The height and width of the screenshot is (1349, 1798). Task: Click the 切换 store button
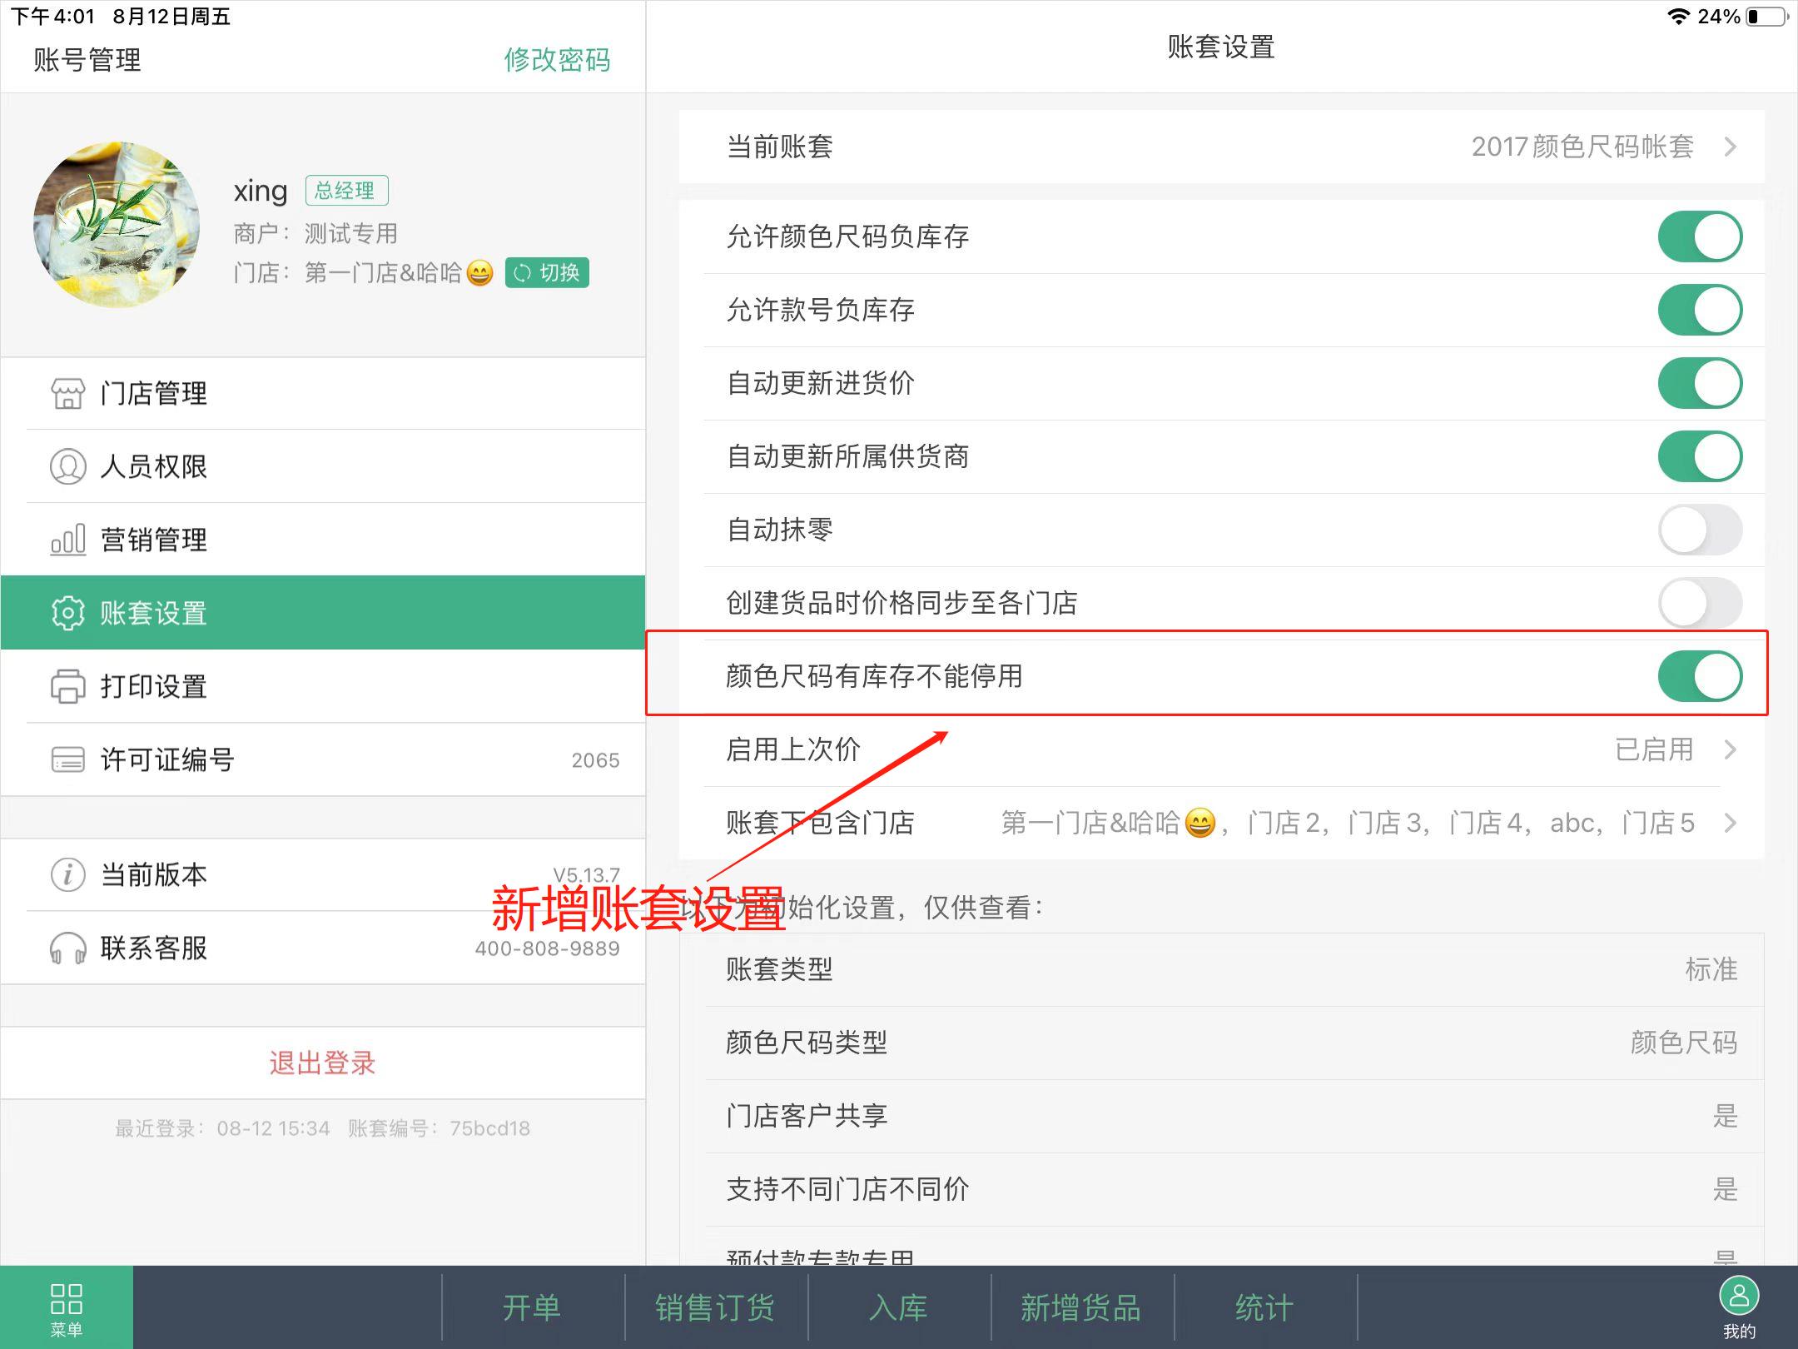(x=547, y=272)
